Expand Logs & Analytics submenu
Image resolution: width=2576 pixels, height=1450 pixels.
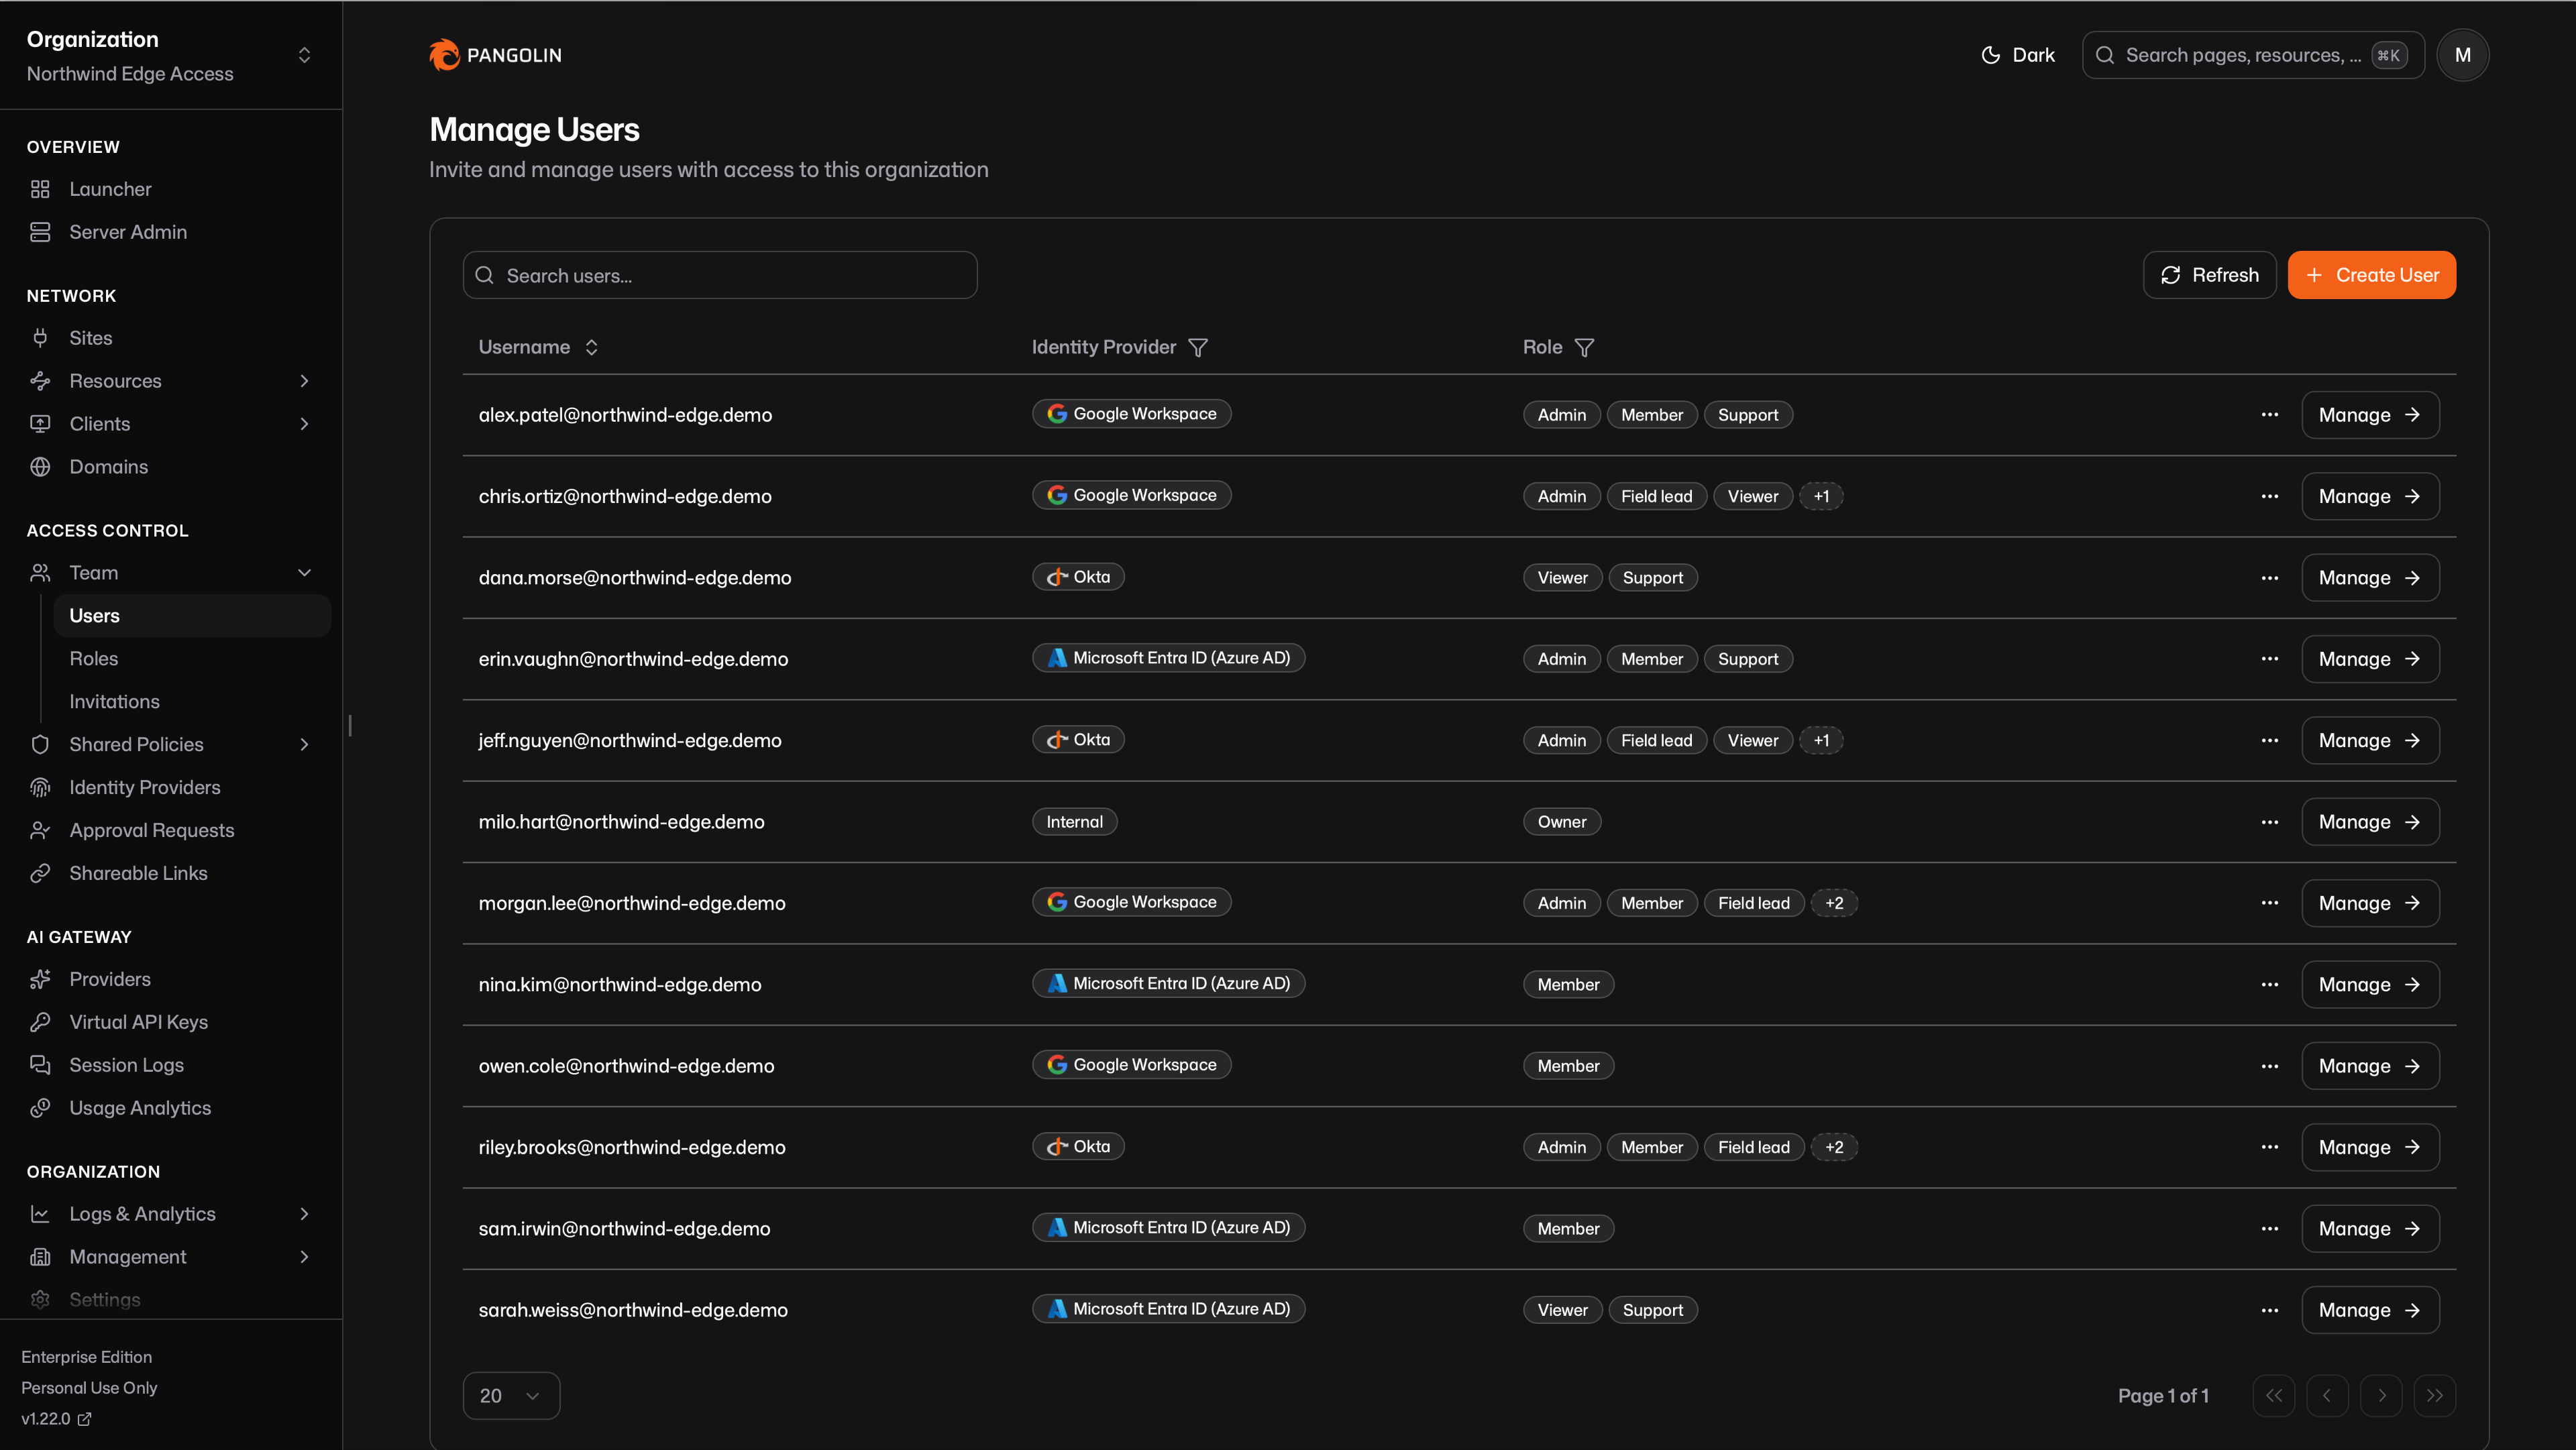coord(305,1214)
